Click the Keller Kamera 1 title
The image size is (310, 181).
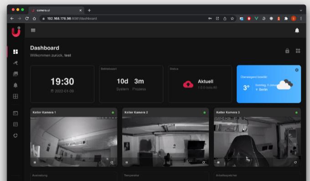[x=44, y=112]
